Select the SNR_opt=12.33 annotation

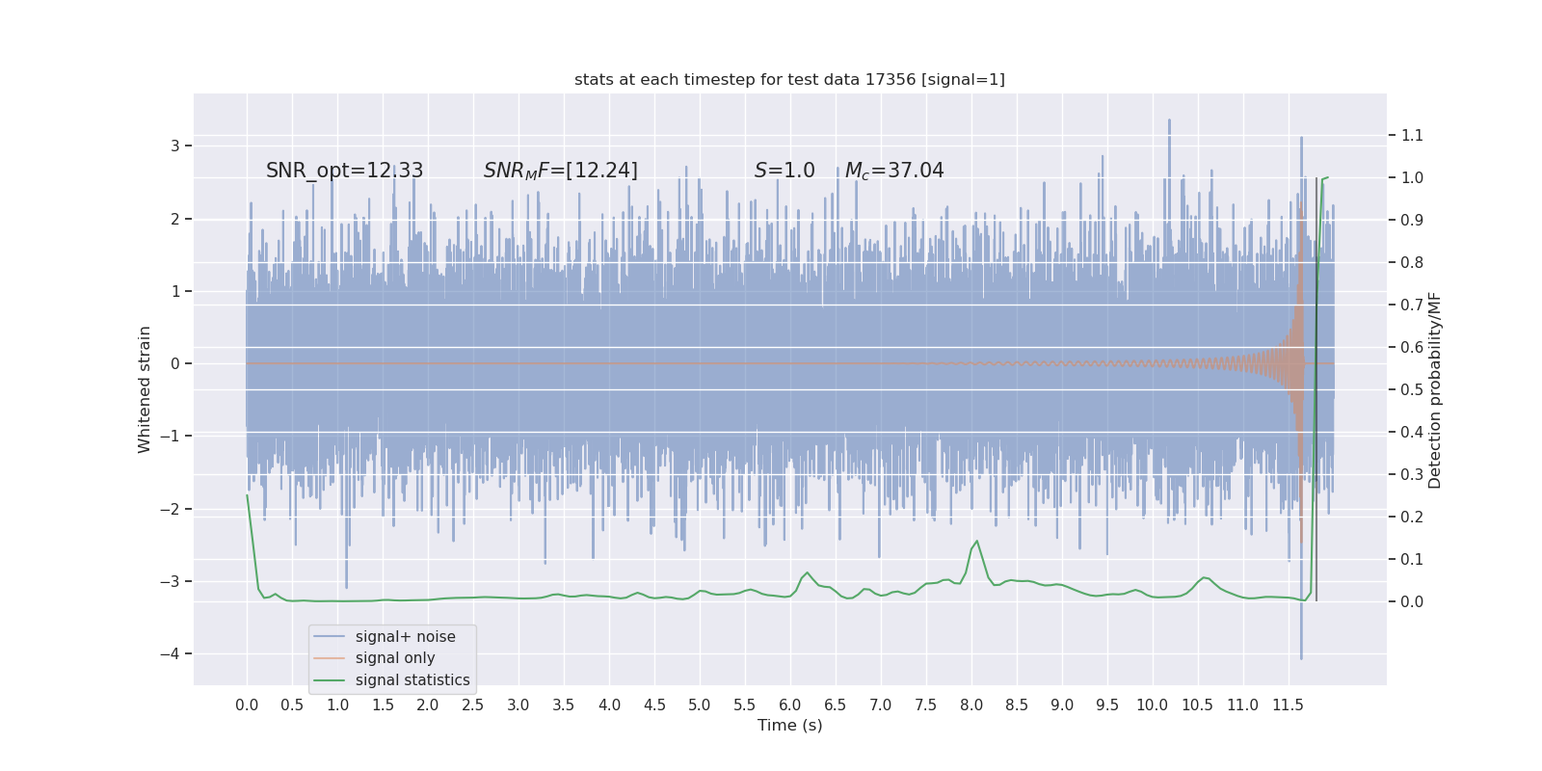tap(345, 171)
